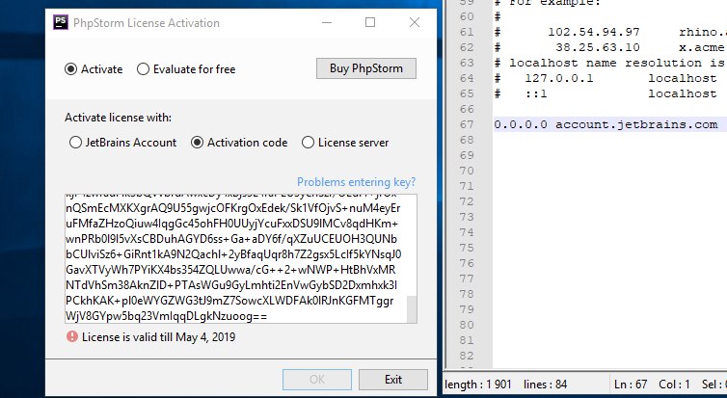Click the 38.25.63.10 line in editor
This screenshot has width=727, height=398.
pyautogui.click(x=609, y=47)
